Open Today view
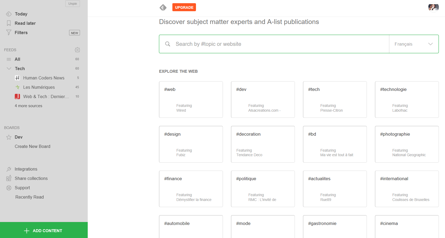 point(21,14)
